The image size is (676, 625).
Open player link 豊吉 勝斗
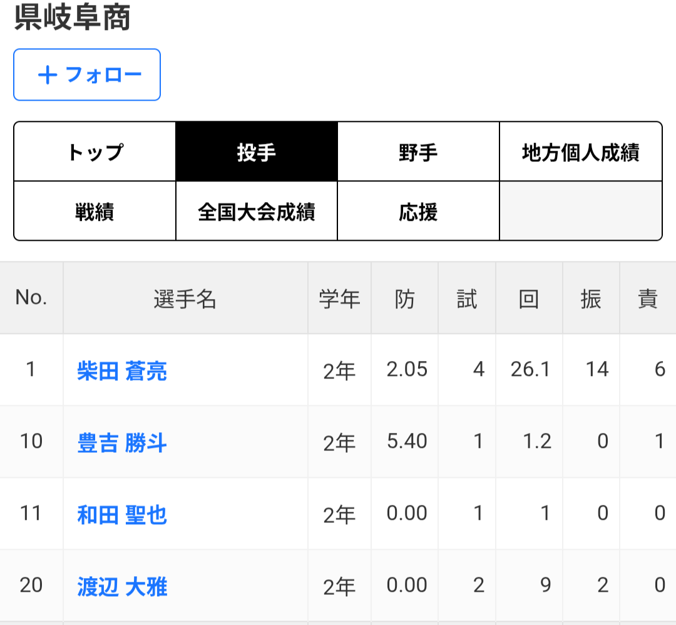122,443
